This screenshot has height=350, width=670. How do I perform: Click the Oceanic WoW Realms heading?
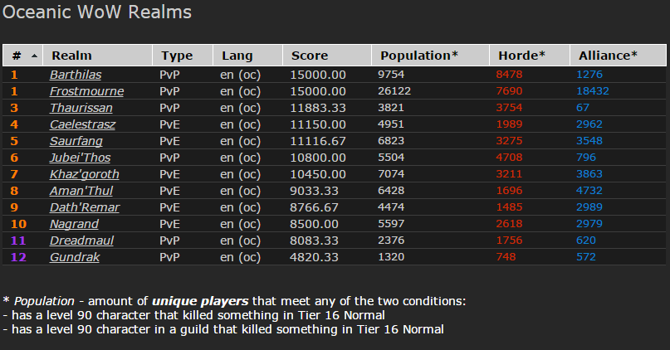coord(97,12)
